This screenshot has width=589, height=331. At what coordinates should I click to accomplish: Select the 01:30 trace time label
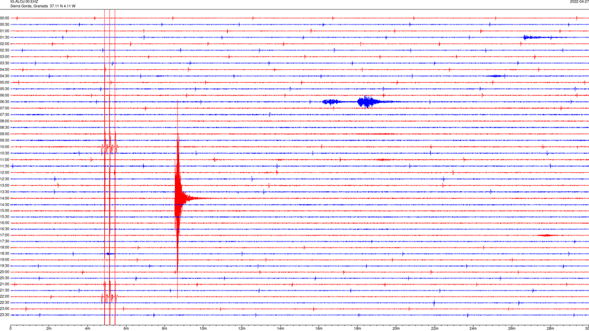tap(5, 37)
